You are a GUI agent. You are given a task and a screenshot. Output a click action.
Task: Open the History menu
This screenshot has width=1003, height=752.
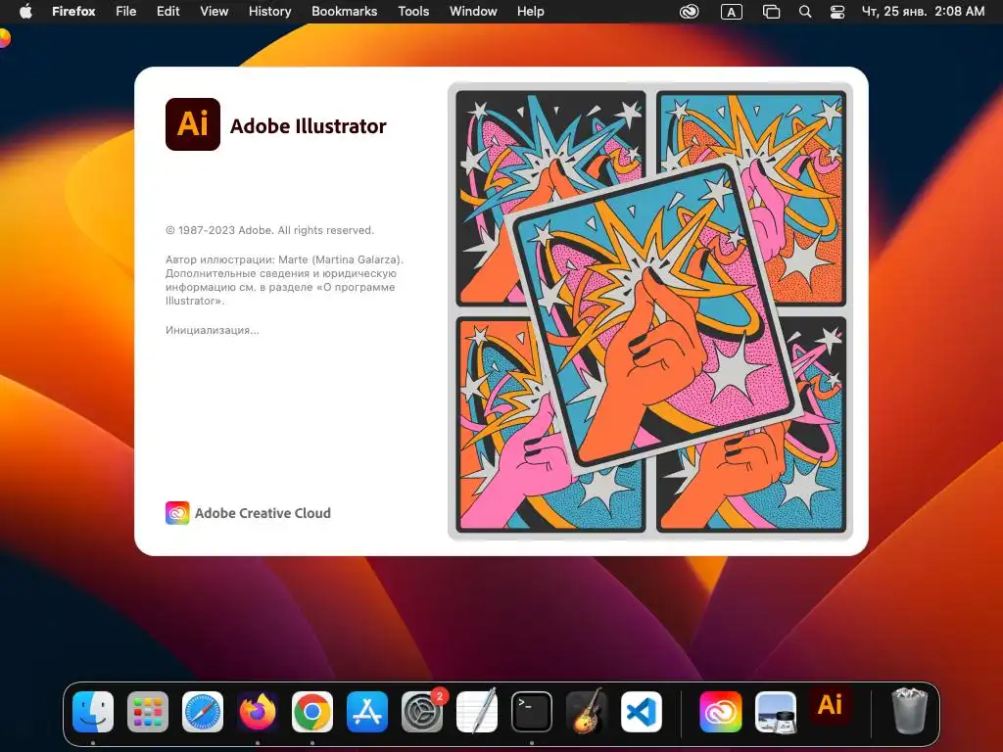(270, 12)
